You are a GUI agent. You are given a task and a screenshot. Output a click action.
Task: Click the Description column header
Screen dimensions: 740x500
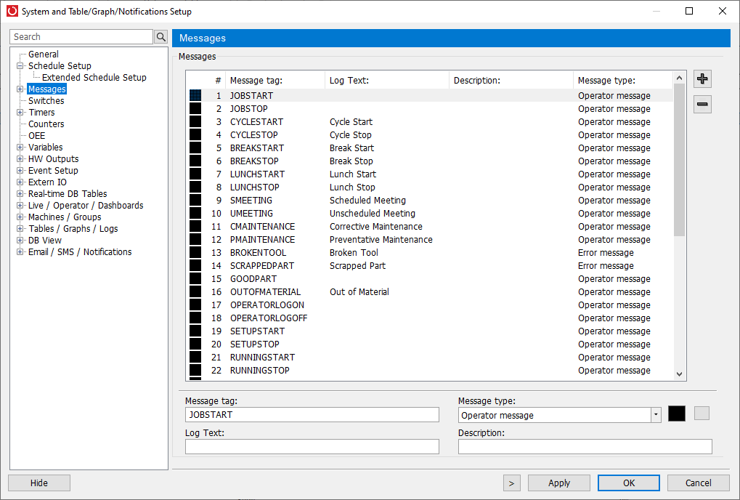pos(511,80)
